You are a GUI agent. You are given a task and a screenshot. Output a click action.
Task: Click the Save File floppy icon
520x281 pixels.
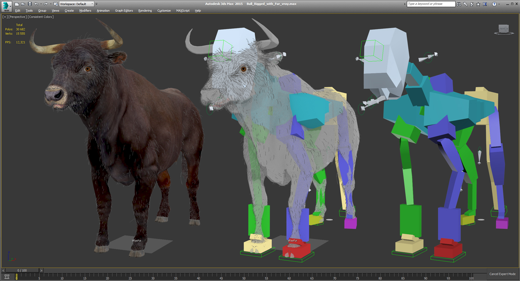(x=30, y=4)
